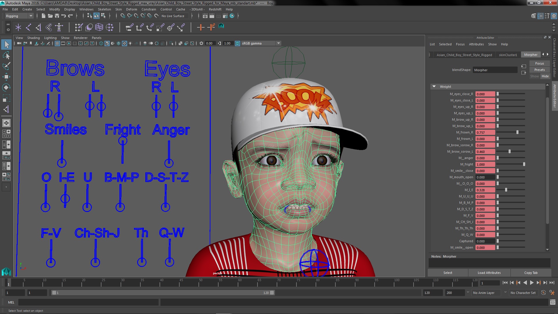Snap to grids magnet icon
The height and width of the screenshot is (314, 558).
point(123,16)
